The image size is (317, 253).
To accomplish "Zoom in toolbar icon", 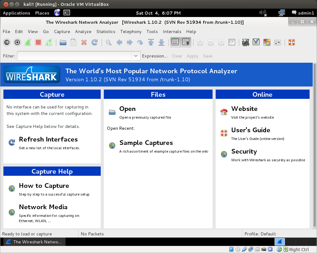I will click(x=200, y=42).
